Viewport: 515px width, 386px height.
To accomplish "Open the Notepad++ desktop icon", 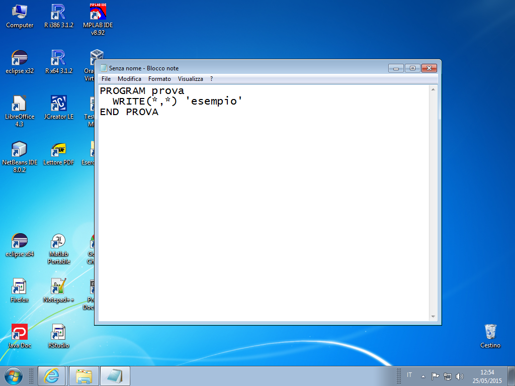I will 59,286.
